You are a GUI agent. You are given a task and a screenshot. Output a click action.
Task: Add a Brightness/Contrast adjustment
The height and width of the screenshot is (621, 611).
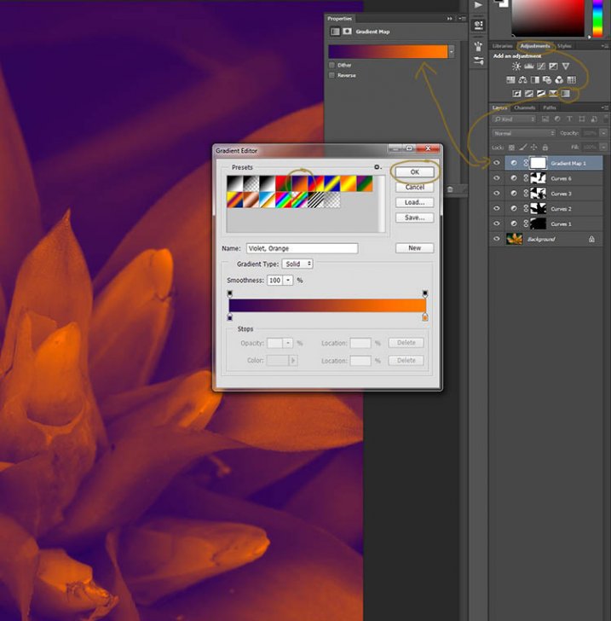[x=516, y=67]
